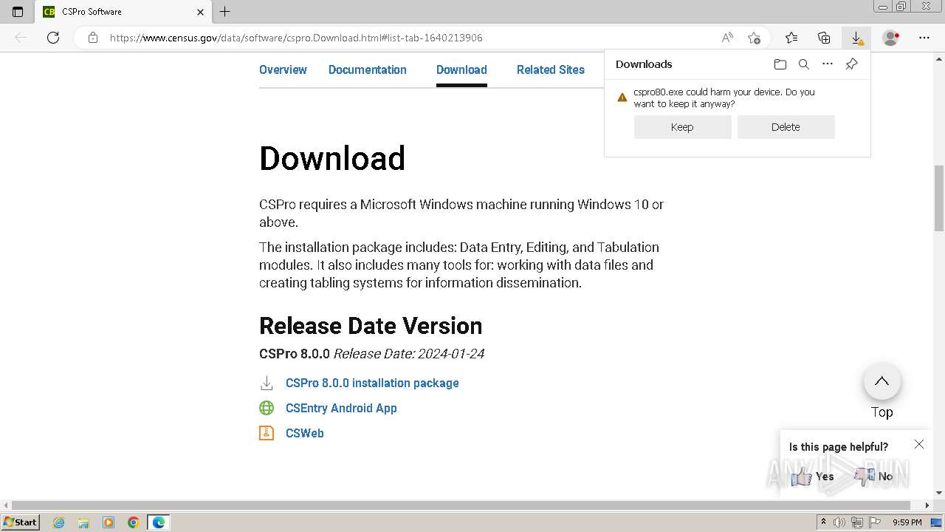This screenshot has width=945, height=532.
Task: Search downloads with magnifier icon
Action: point(804,64)
